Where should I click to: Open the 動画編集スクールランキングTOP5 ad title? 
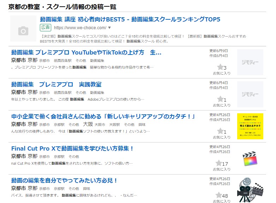click(x=130, y=19)
